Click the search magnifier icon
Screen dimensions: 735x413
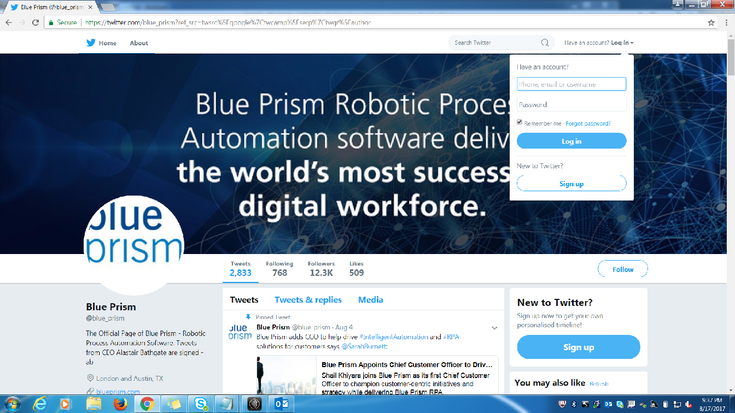pyautogui.click(x=544, y=42)
